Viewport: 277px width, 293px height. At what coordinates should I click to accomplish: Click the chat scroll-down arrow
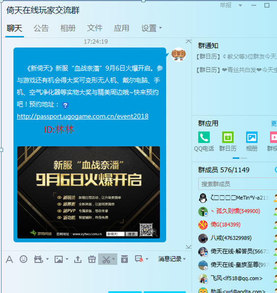(189, 247)
